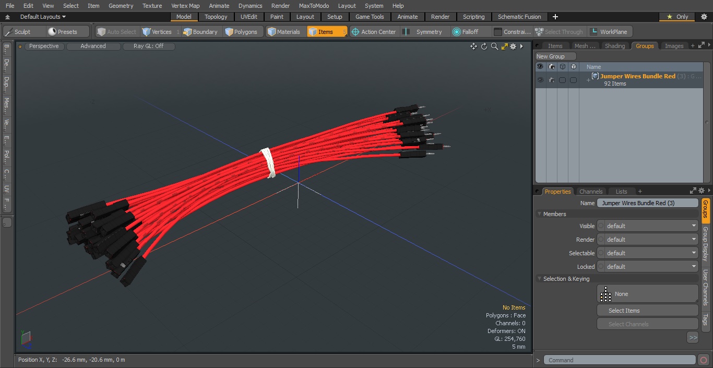Collapse the Selection & Keying section
Viewport: 713px width, 368px height.
[539, 279]
